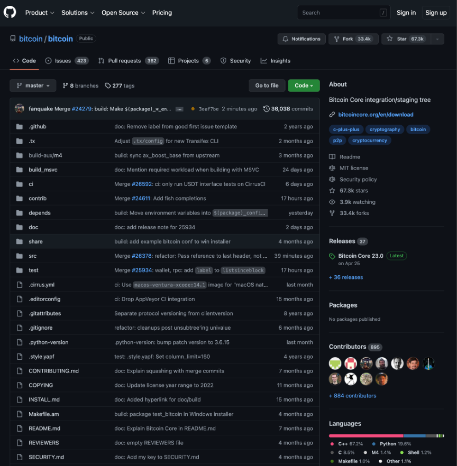Open the bitcoincore.org/en/download link
The height and width of the screenshot is (466, 457).
coord(376,115)
